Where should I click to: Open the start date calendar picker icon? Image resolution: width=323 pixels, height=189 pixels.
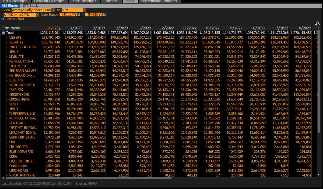[x=79, y=15]
